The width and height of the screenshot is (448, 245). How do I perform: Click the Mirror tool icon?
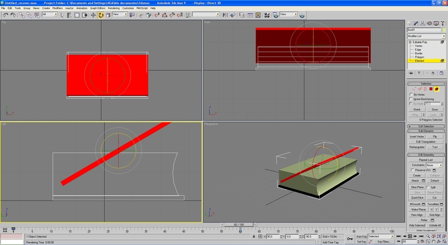pos(225,15)
